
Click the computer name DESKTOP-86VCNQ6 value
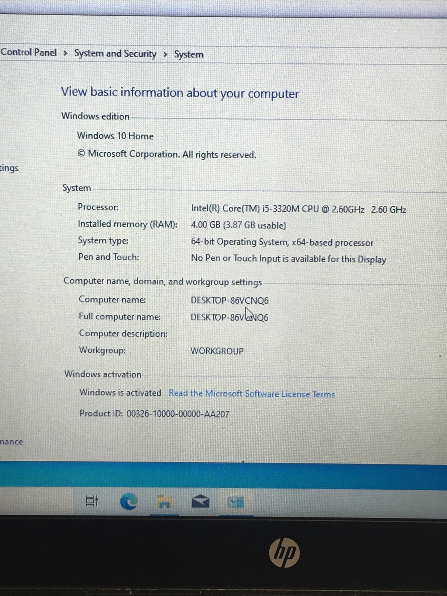coord(229,300)
